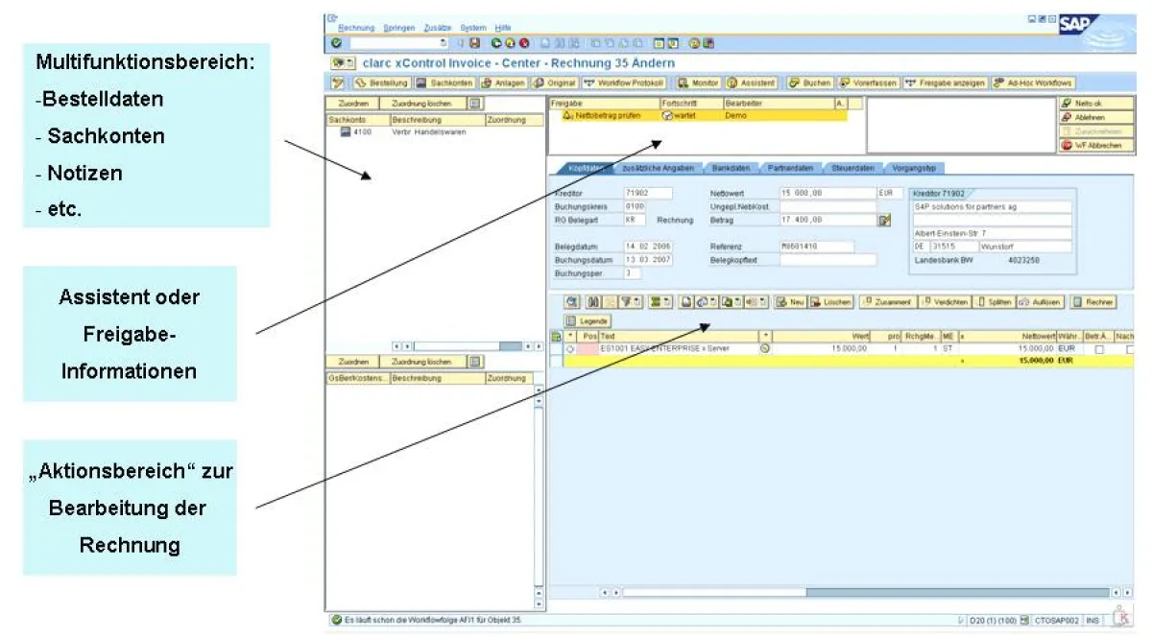The width and height of the screenshot is (1152, 638).
Task: Toggle the Nach checkbox on the invoice line
Action: point(1130,349)
